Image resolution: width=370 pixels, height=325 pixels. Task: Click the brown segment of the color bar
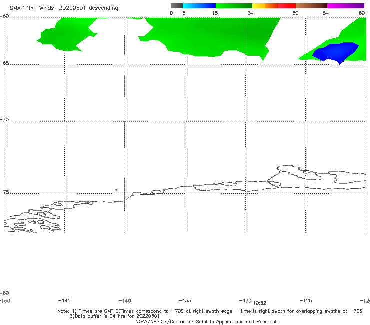[x=311, y=6]
